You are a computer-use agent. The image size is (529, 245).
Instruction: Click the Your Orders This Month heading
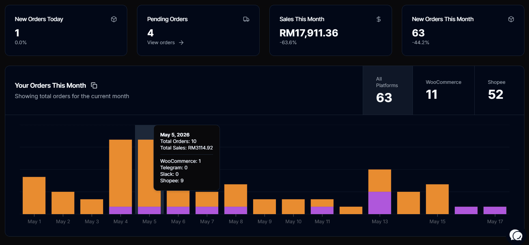[x=50, y=85]
